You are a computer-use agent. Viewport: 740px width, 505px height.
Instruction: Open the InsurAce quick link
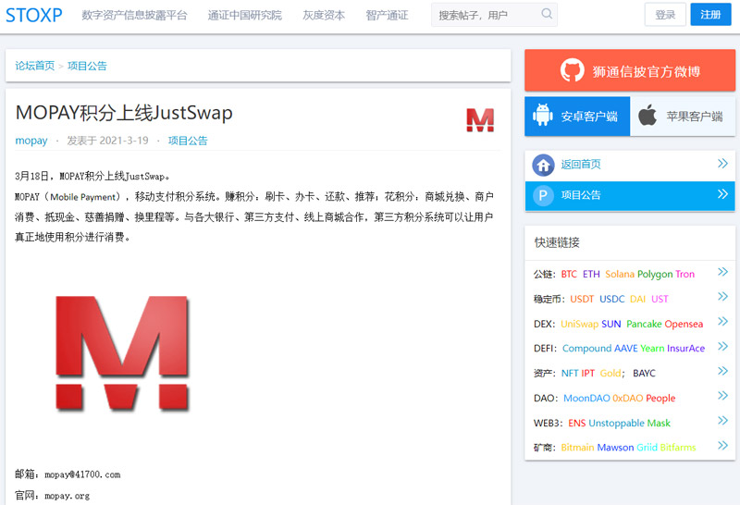coord(685,349)
